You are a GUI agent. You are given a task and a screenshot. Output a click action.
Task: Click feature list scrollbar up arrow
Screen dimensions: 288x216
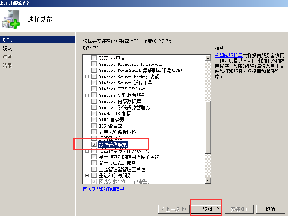tap(208, 58)
